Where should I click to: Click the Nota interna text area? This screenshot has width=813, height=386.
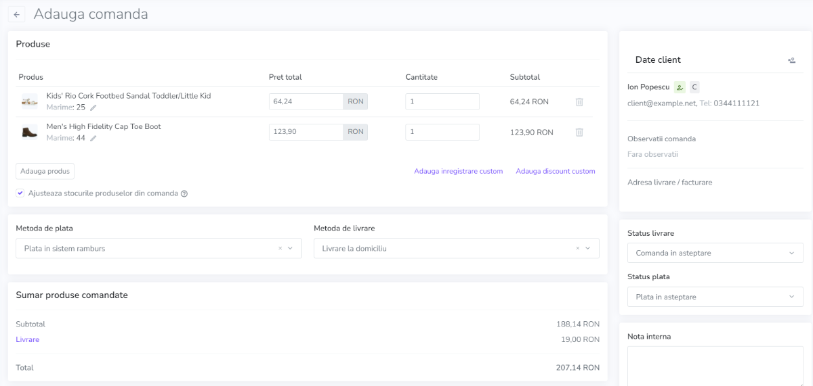coord(715,366)
